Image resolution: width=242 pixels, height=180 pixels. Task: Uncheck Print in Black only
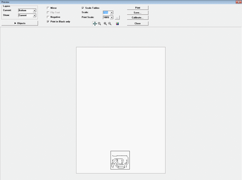tap(48, 22)
